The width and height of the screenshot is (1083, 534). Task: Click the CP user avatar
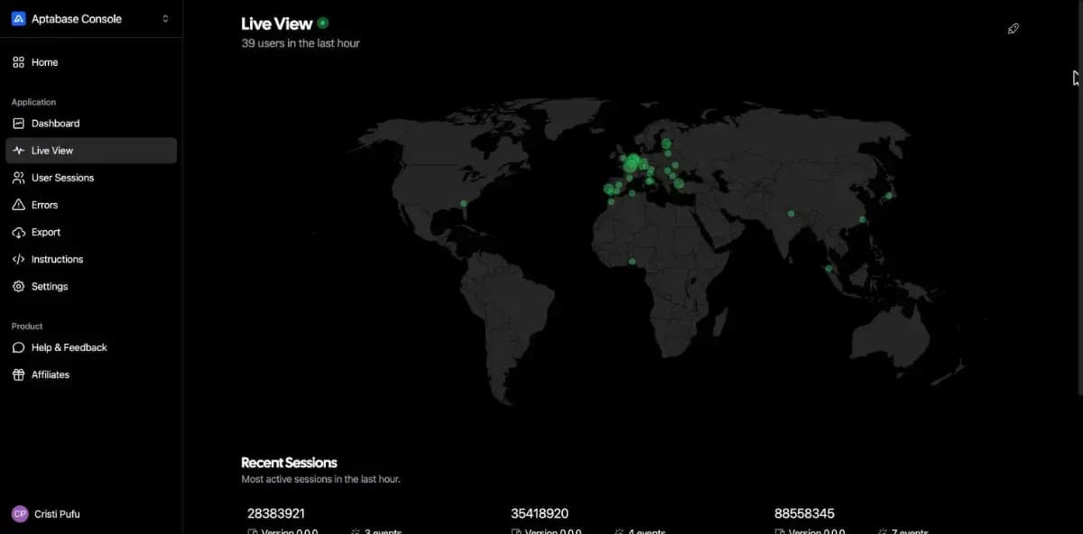pos(20,513)
